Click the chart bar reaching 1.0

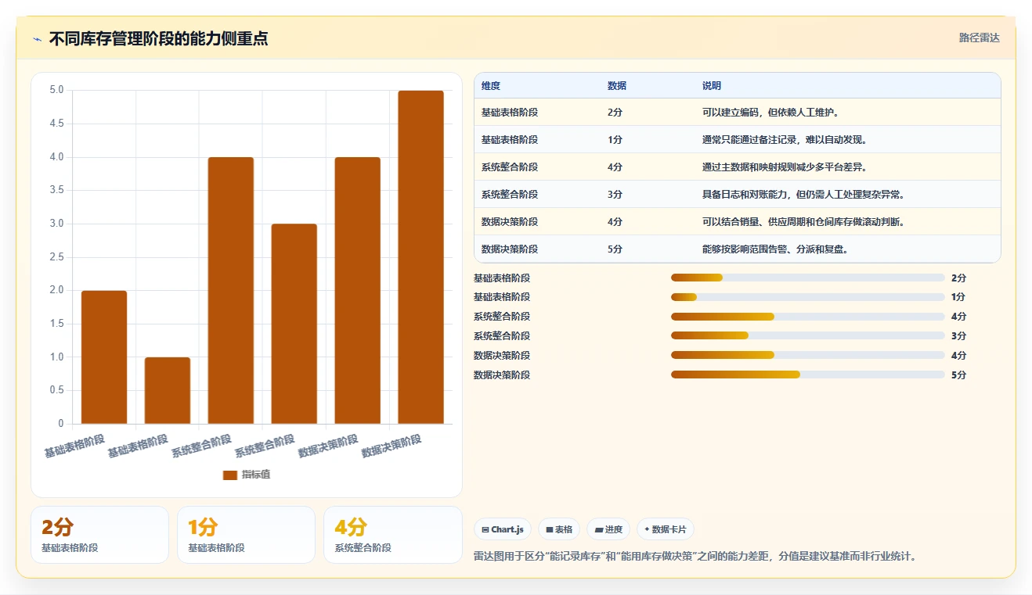168,391
